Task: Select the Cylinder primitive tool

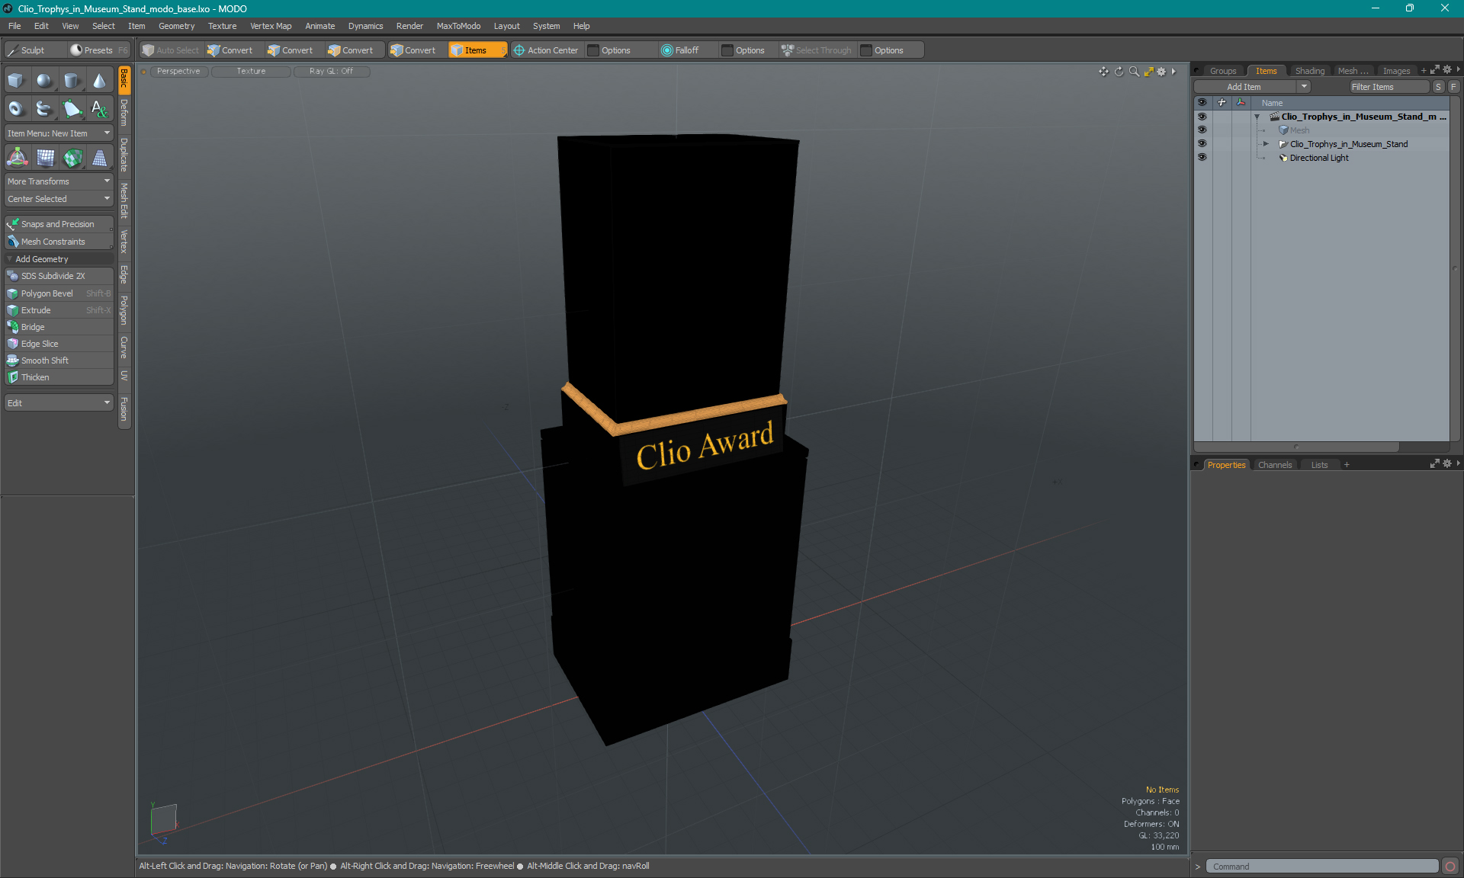Action: (72, 81)
